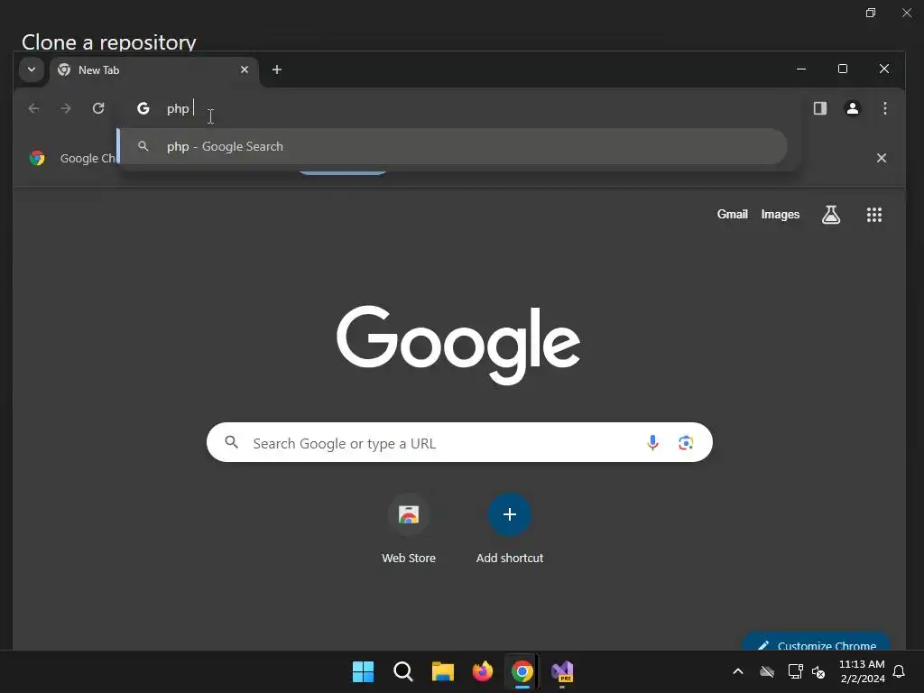Click the Google G icon in address bar
This screenshot has width=924, height=693.
tap(143, 108)
